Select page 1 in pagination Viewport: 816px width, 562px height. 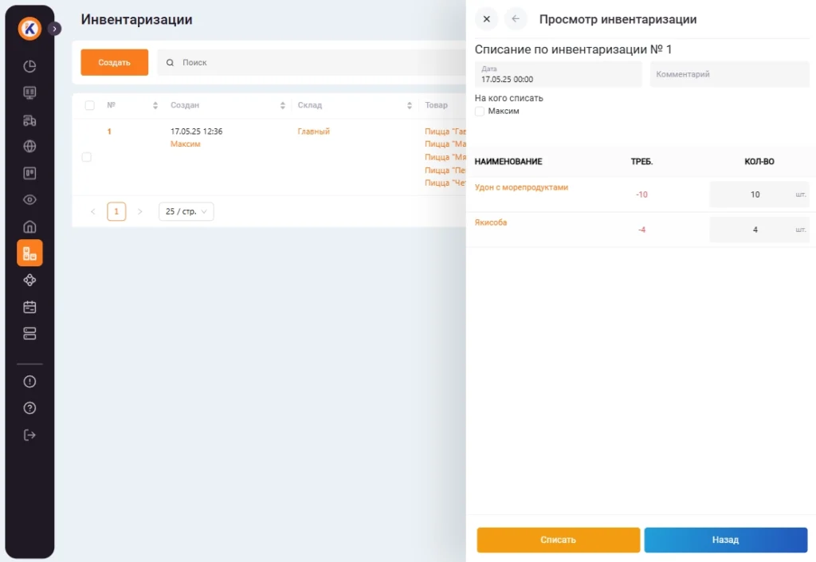[116, 212]
